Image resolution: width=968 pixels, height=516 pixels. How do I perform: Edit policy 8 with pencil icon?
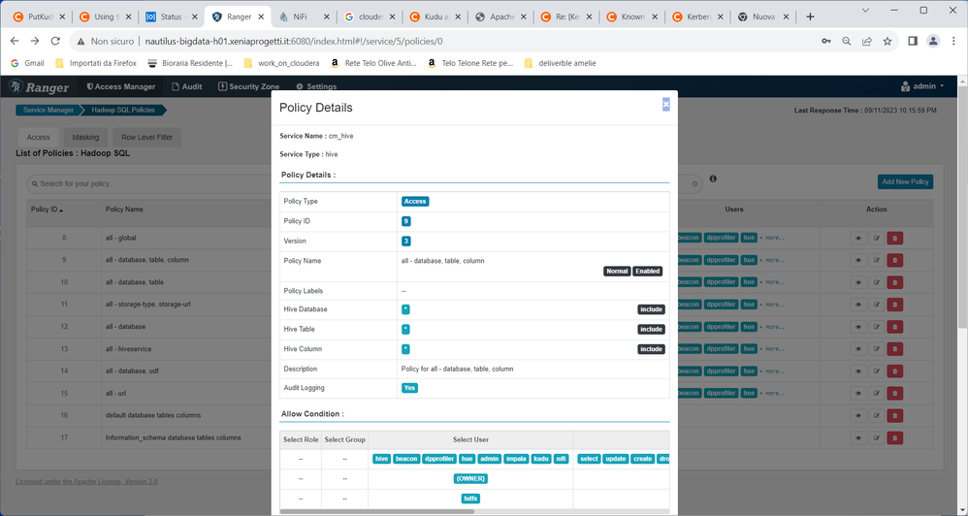[877, 239]
